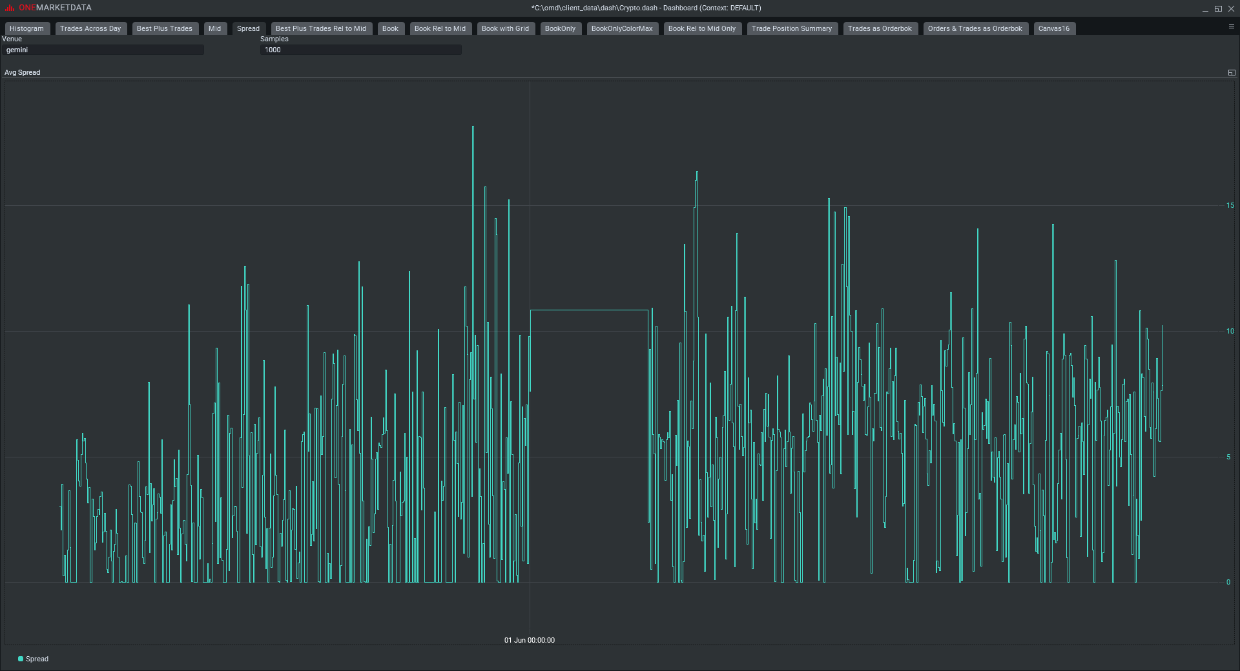Open the hamburger menu at top right

pos(1231,26)
